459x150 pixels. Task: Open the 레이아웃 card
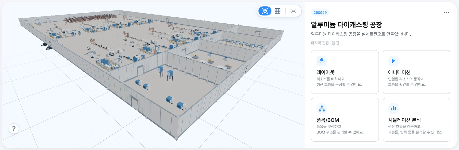coord(345,72)
